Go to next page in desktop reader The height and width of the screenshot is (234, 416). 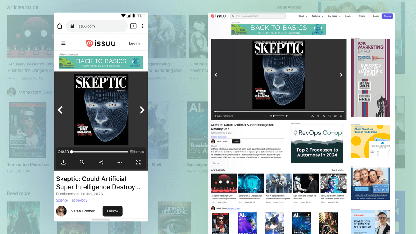point(341,75)
